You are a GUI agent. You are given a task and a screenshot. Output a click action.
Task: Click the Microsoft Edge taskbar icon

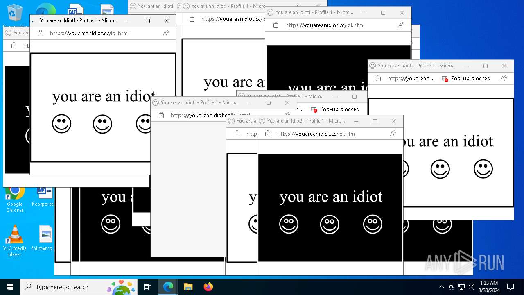coord(168,287)
